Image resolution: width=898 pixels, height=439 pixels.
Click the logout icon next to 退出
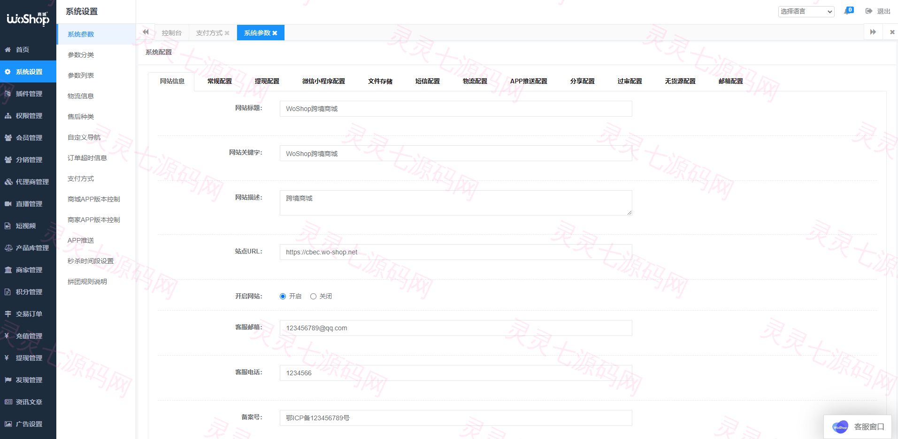click(869, 11)
